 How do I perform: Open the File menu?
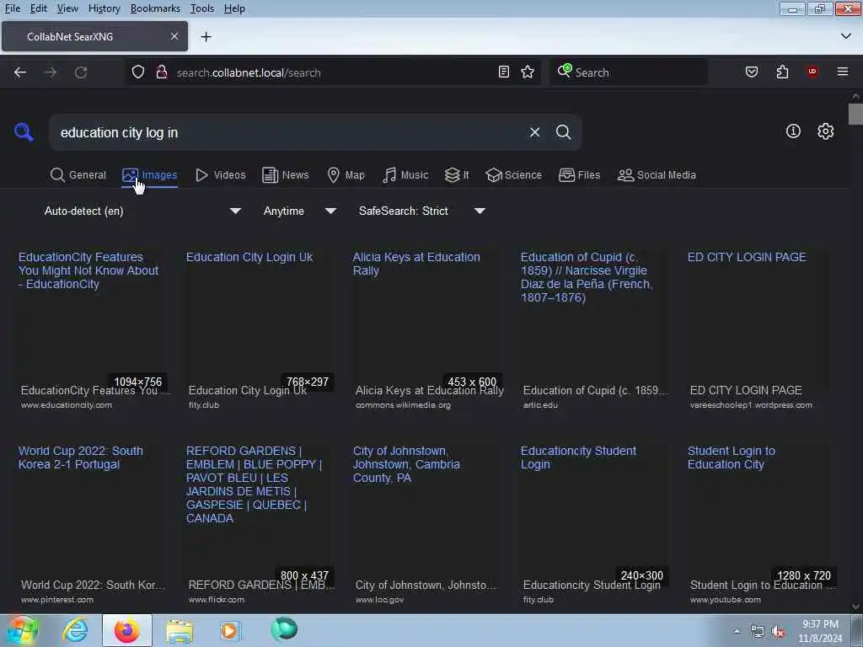coord(12,8)
